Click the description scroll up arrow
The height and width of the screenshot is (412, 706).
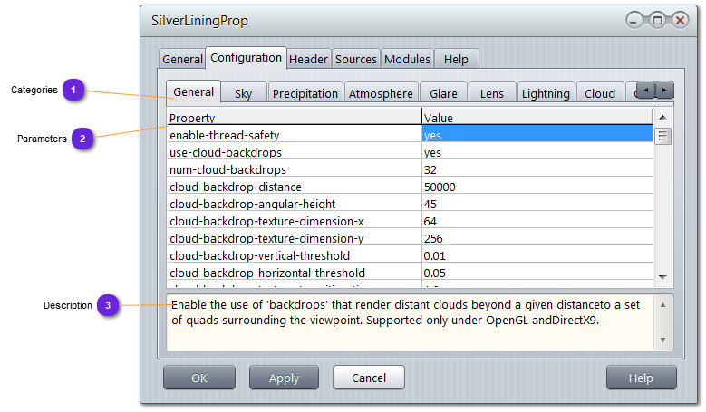point(662,304)
